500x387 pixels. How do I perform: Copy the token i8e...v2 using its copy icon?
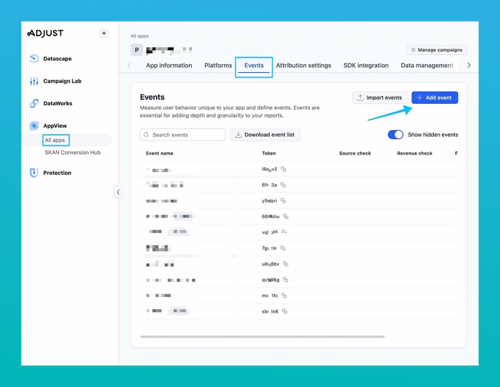(x=284, y=169)
